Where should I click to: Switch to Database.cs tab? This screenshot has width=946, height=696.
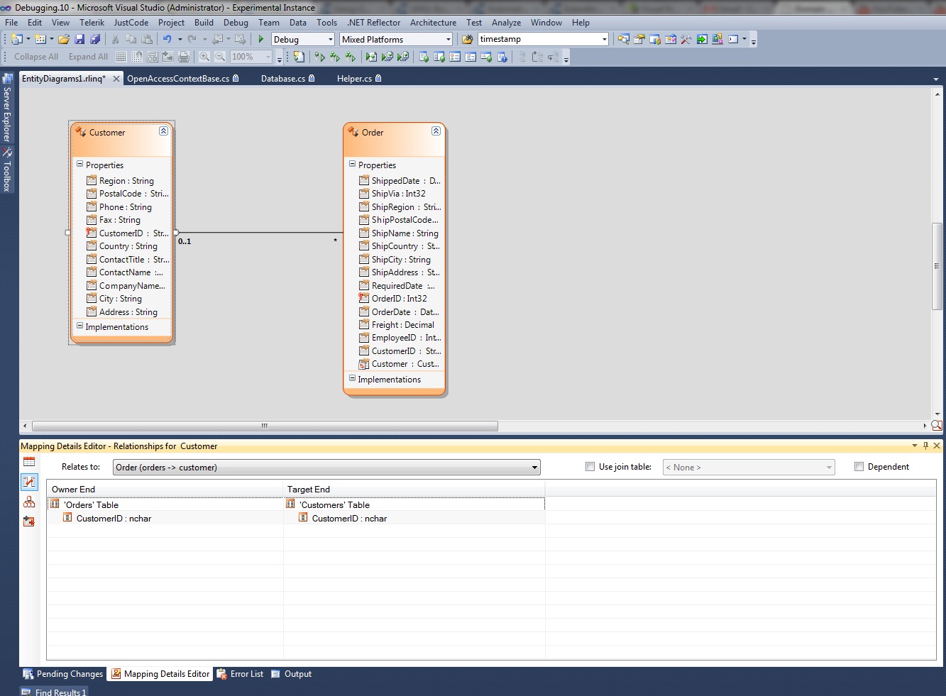tap(287, 79)
